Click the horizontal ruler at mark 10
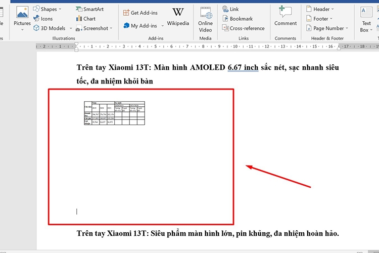The image size is (379, 253). 235,46
